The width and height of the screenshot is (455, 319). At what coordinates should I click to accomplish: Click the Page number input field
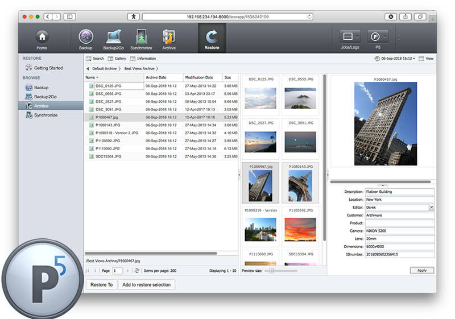(x=118, y=271)
